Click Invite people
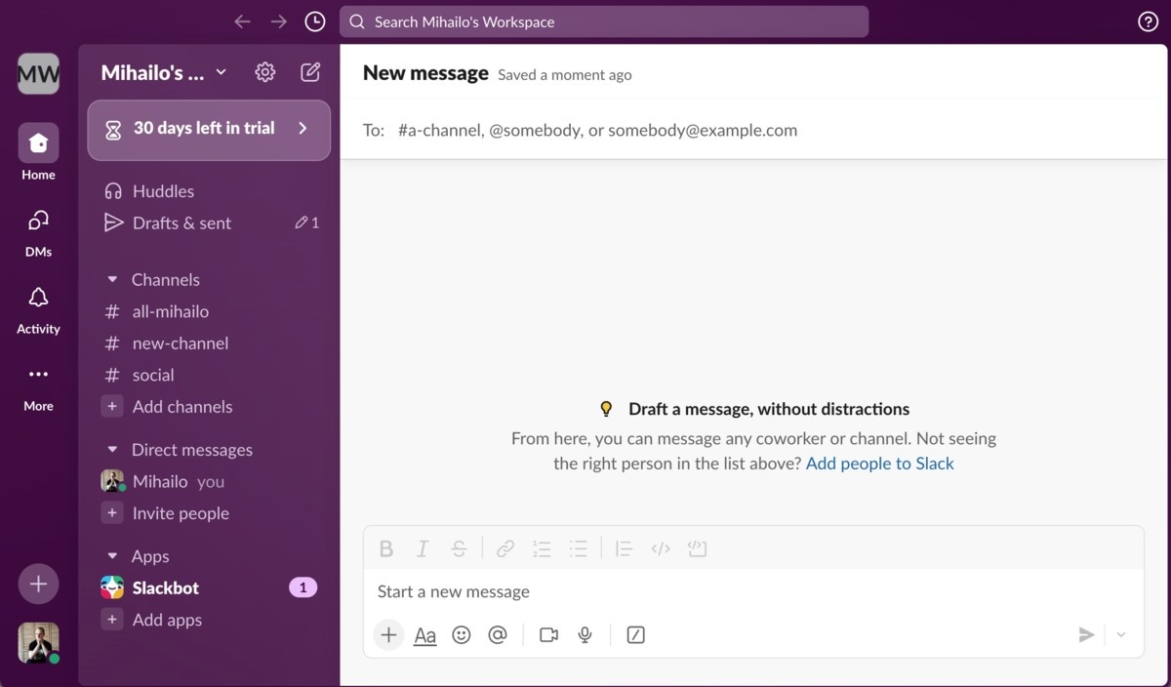The width and height of the screenshot is (1171, 687). (x=209, y=513)
